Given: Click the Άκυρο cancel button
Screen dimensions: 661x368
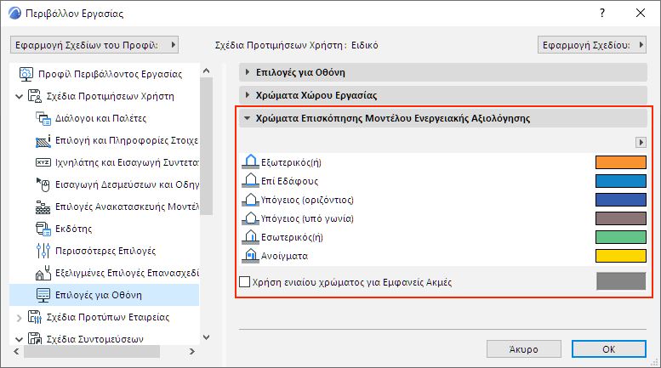Looking at the screenshot, I should [524, 348].
